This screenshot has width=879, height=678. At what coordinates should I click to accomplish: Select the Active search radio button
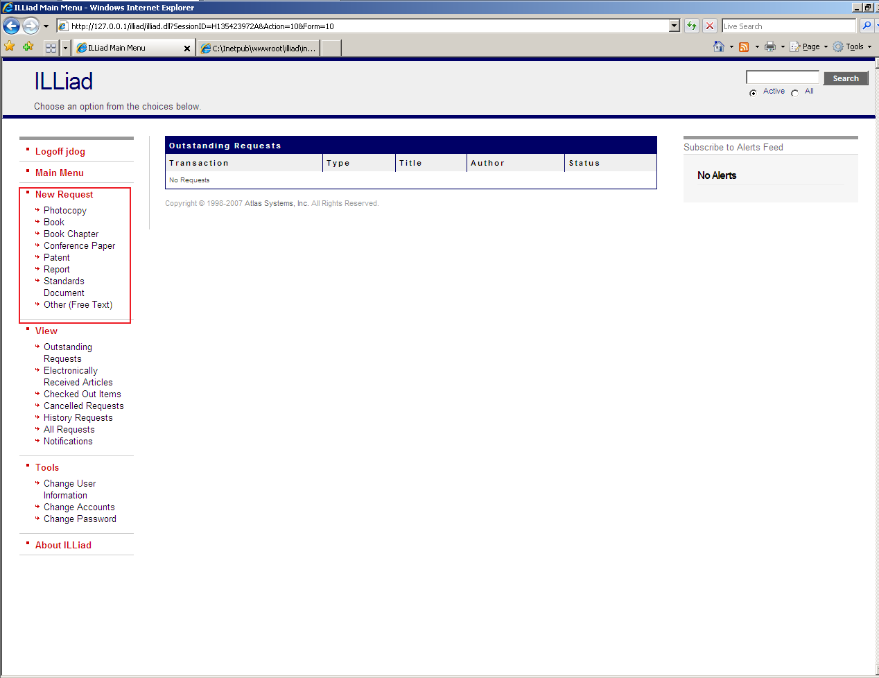tap(753, 93)
